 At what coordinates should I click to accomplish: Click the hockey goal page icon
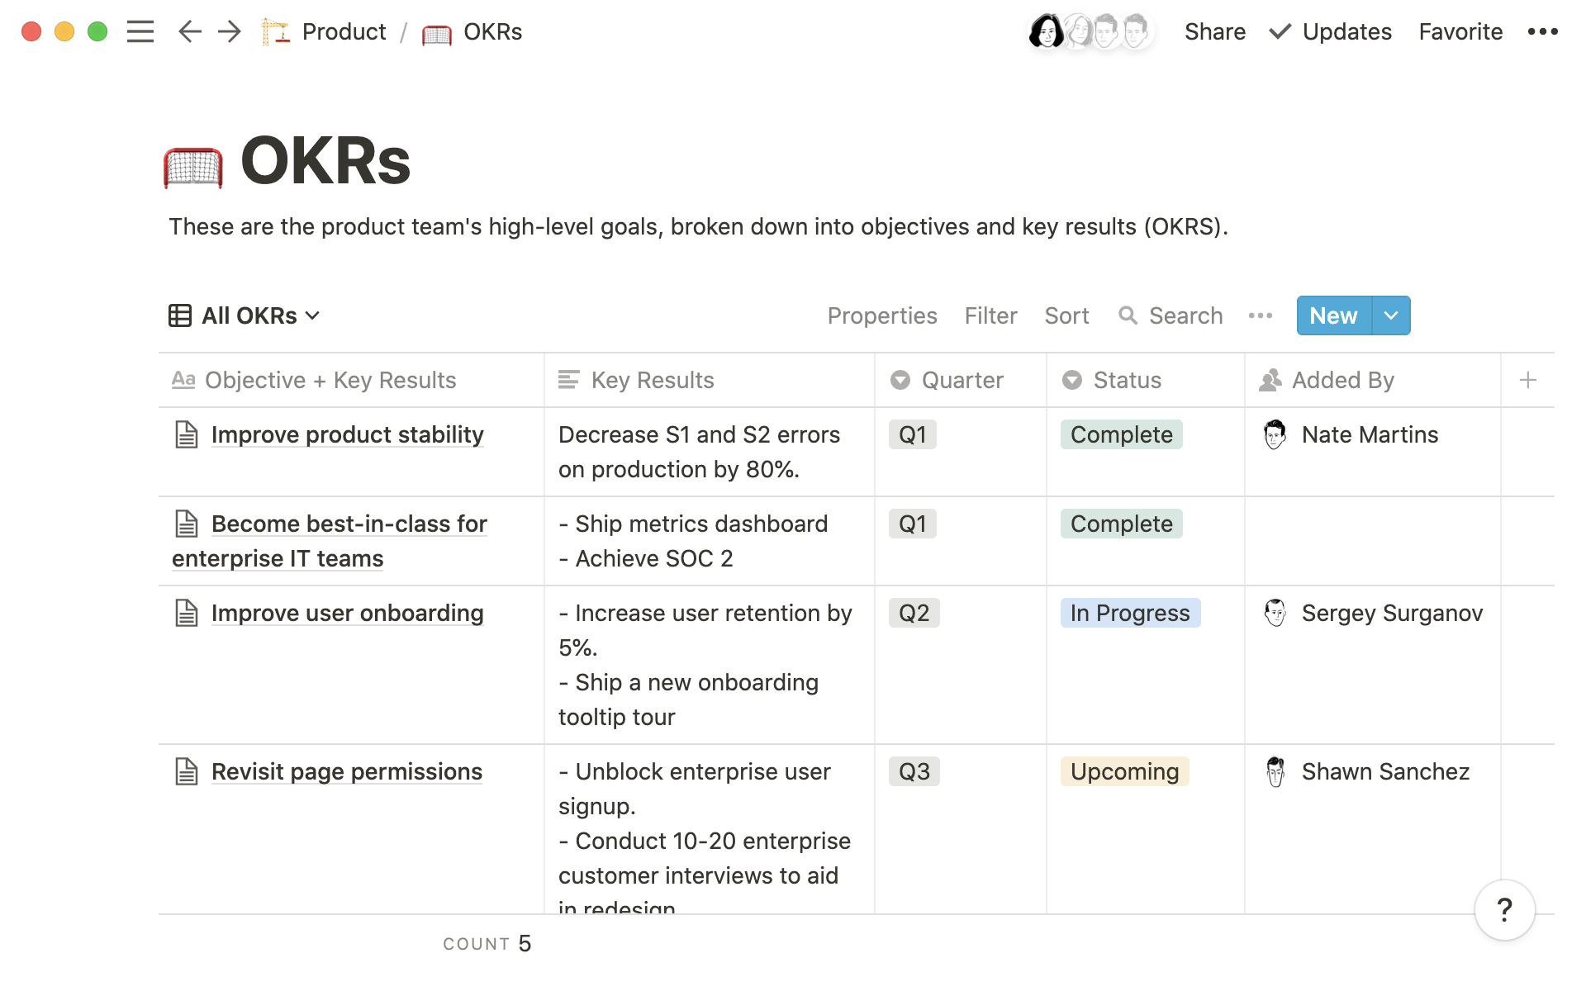[x=193, y=163]
